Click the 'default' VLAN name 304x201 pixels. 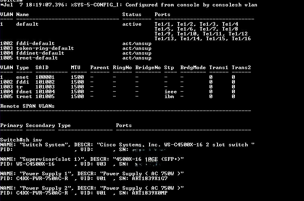tap(27, 24)
